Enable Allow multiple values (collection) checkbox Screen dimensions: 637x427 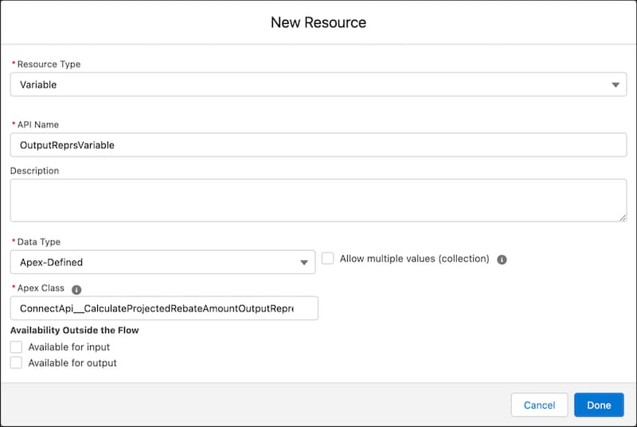(328, 258)
